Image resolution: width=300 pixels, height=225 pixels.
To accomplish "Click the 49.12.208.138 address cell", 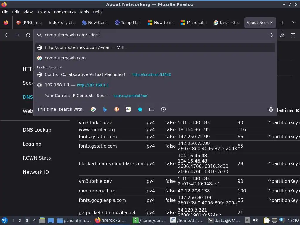I will pos(194,191).
